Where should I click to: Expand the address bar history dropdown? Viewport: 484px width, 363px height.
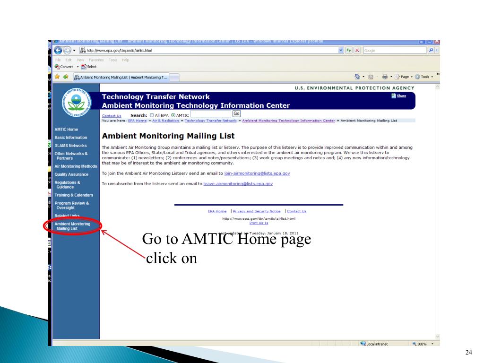pyautogui.click(x=341, y=50)
